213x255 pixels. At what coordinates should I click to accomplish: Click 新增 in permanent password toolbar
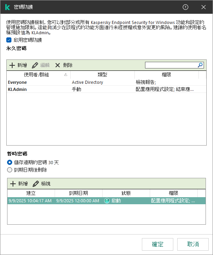(x=18, y=65)
